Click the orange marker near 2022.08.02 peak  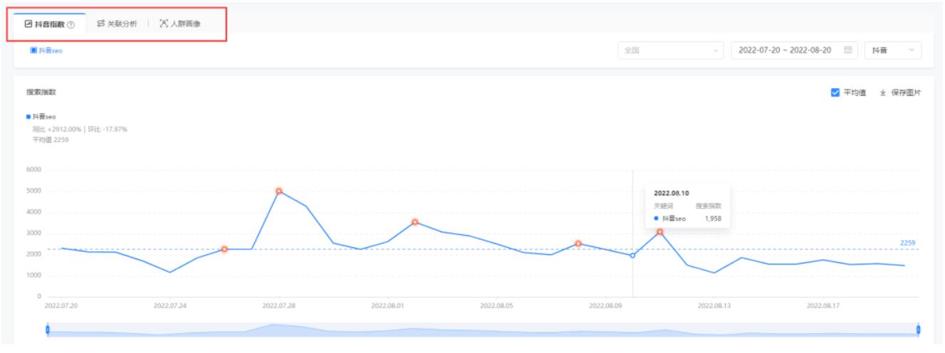tap(415, 222)
